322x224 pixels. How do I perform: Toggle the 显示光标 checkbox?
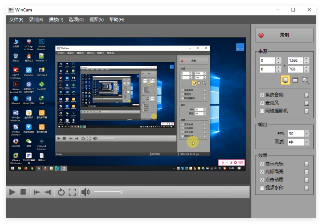[x=262, y=164]
